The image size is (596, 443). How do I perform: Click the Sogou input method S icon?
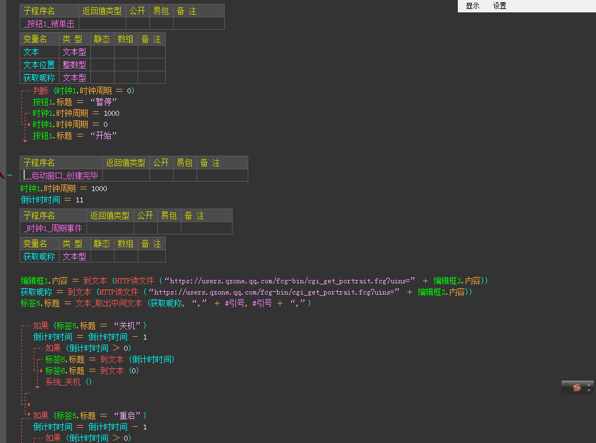pos(576,387)
